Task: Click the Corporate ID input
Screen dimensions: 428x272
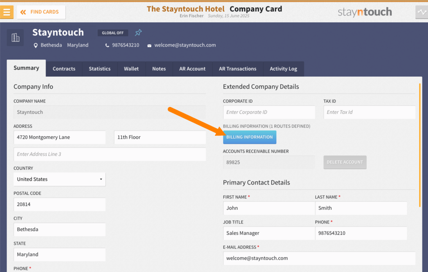Action: coord(269,112)
